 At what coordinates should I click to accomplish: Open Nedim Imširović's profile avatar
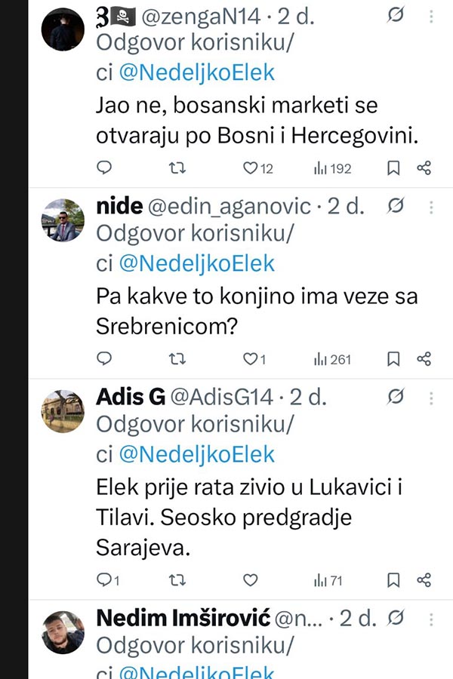[x=63, y=631]
